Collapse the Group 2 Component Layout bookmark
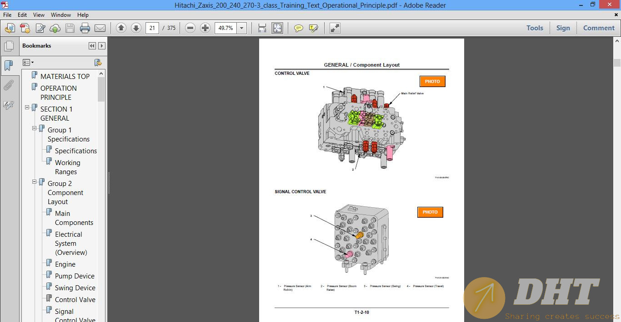Viewport: 621px width, 322px height. pos(35,182)
